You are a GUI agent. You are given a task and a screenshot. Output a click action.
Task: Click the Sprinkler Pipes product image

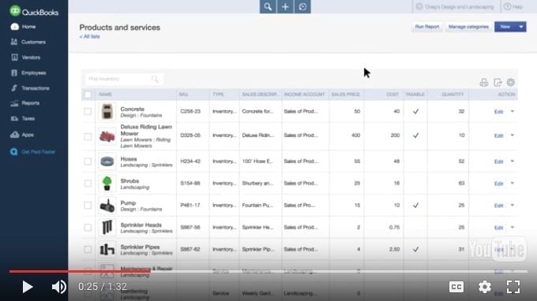coord(107,250)
